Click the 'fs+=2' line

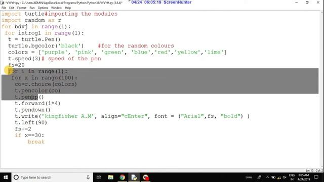click(23, 129)
